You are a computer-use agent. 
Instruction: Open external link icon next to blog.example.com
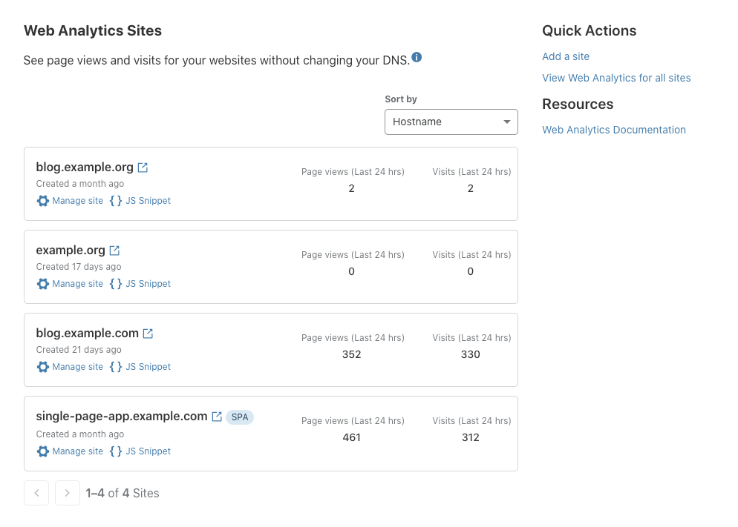(x=148, y=333)
